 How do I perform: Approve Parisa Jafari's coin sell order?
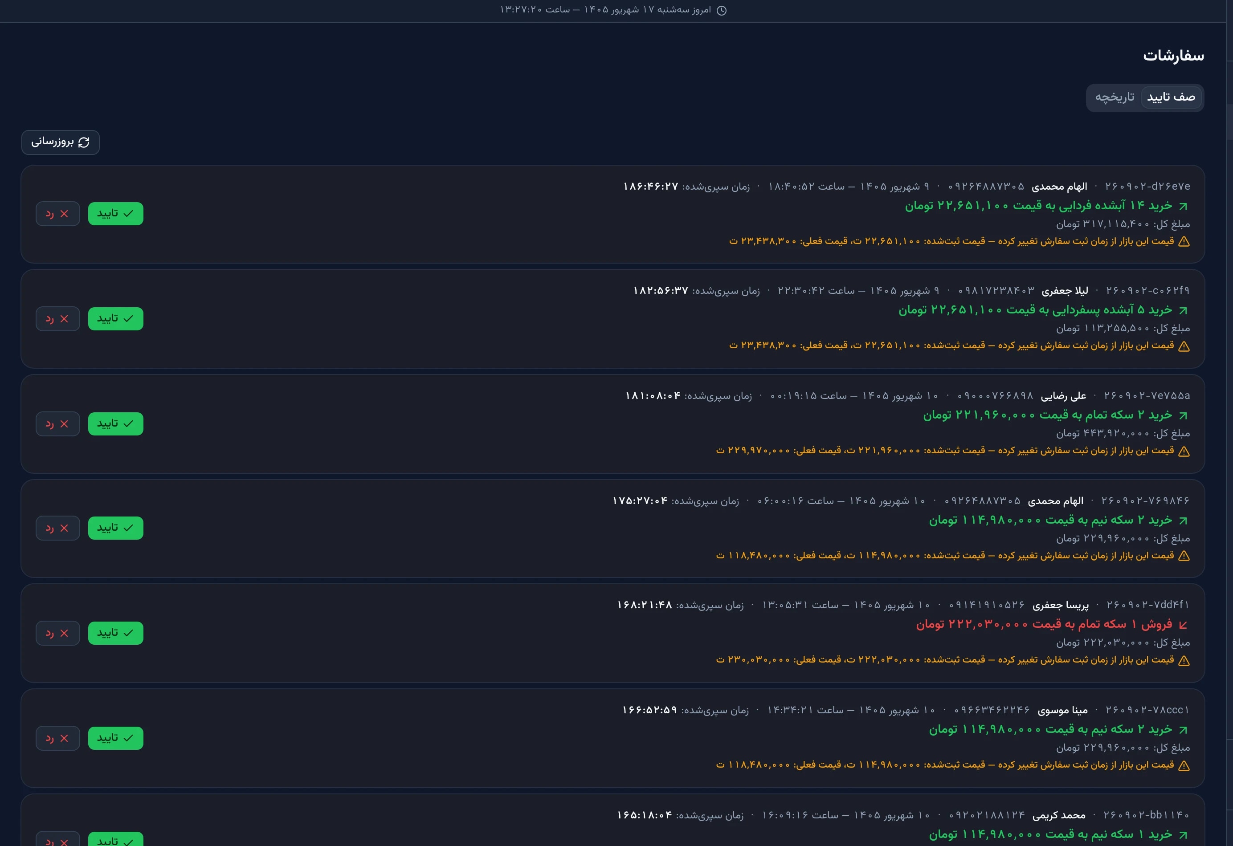(116, 633)
